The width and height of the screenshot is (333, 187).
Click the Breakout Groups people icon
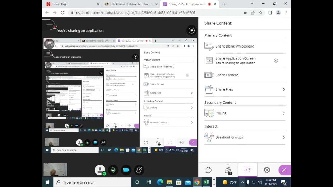click(209, 137)
